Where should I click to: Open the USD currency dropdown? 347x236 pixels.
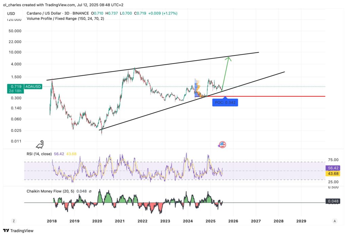(12, 13)
